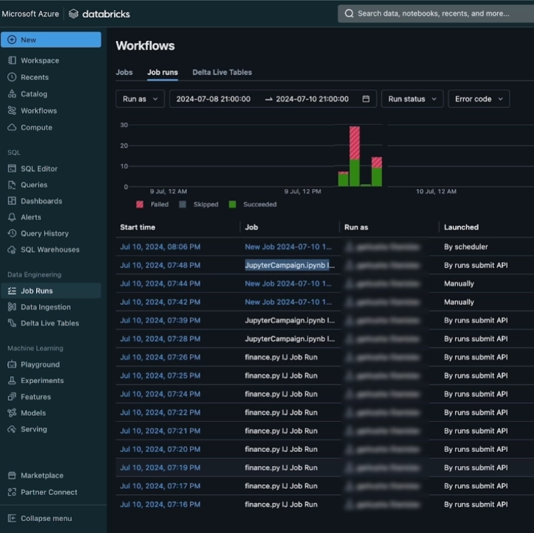This screenshot has width=534, height=533.
Task: Open the Marketplace icon
Action: pyautogui.click(x=12, y=475)
